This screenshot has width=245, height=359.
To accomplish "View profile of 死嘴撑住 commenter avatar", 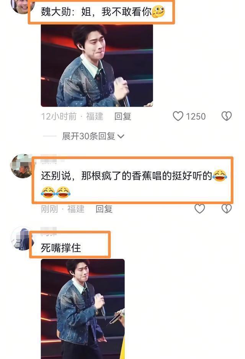I will point(23,238).
